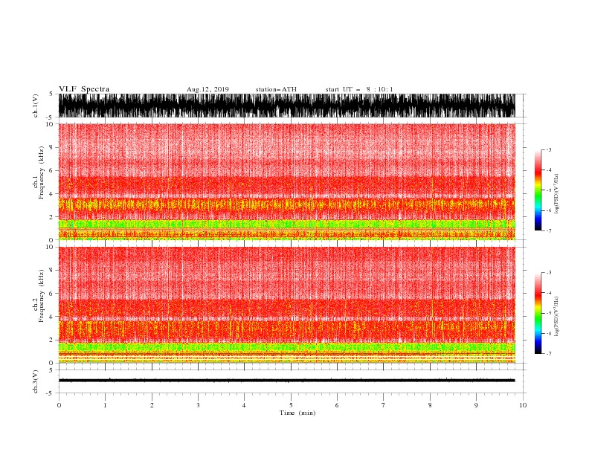Click the "ch.3(V)" axis label

pyautogui.click(x=36, y=381)
